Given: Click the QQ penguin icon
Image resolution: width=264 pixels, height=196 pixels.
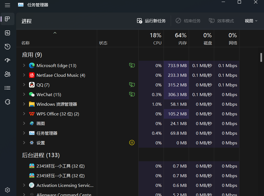Looking at the screenshot, I should pos(32,85).
